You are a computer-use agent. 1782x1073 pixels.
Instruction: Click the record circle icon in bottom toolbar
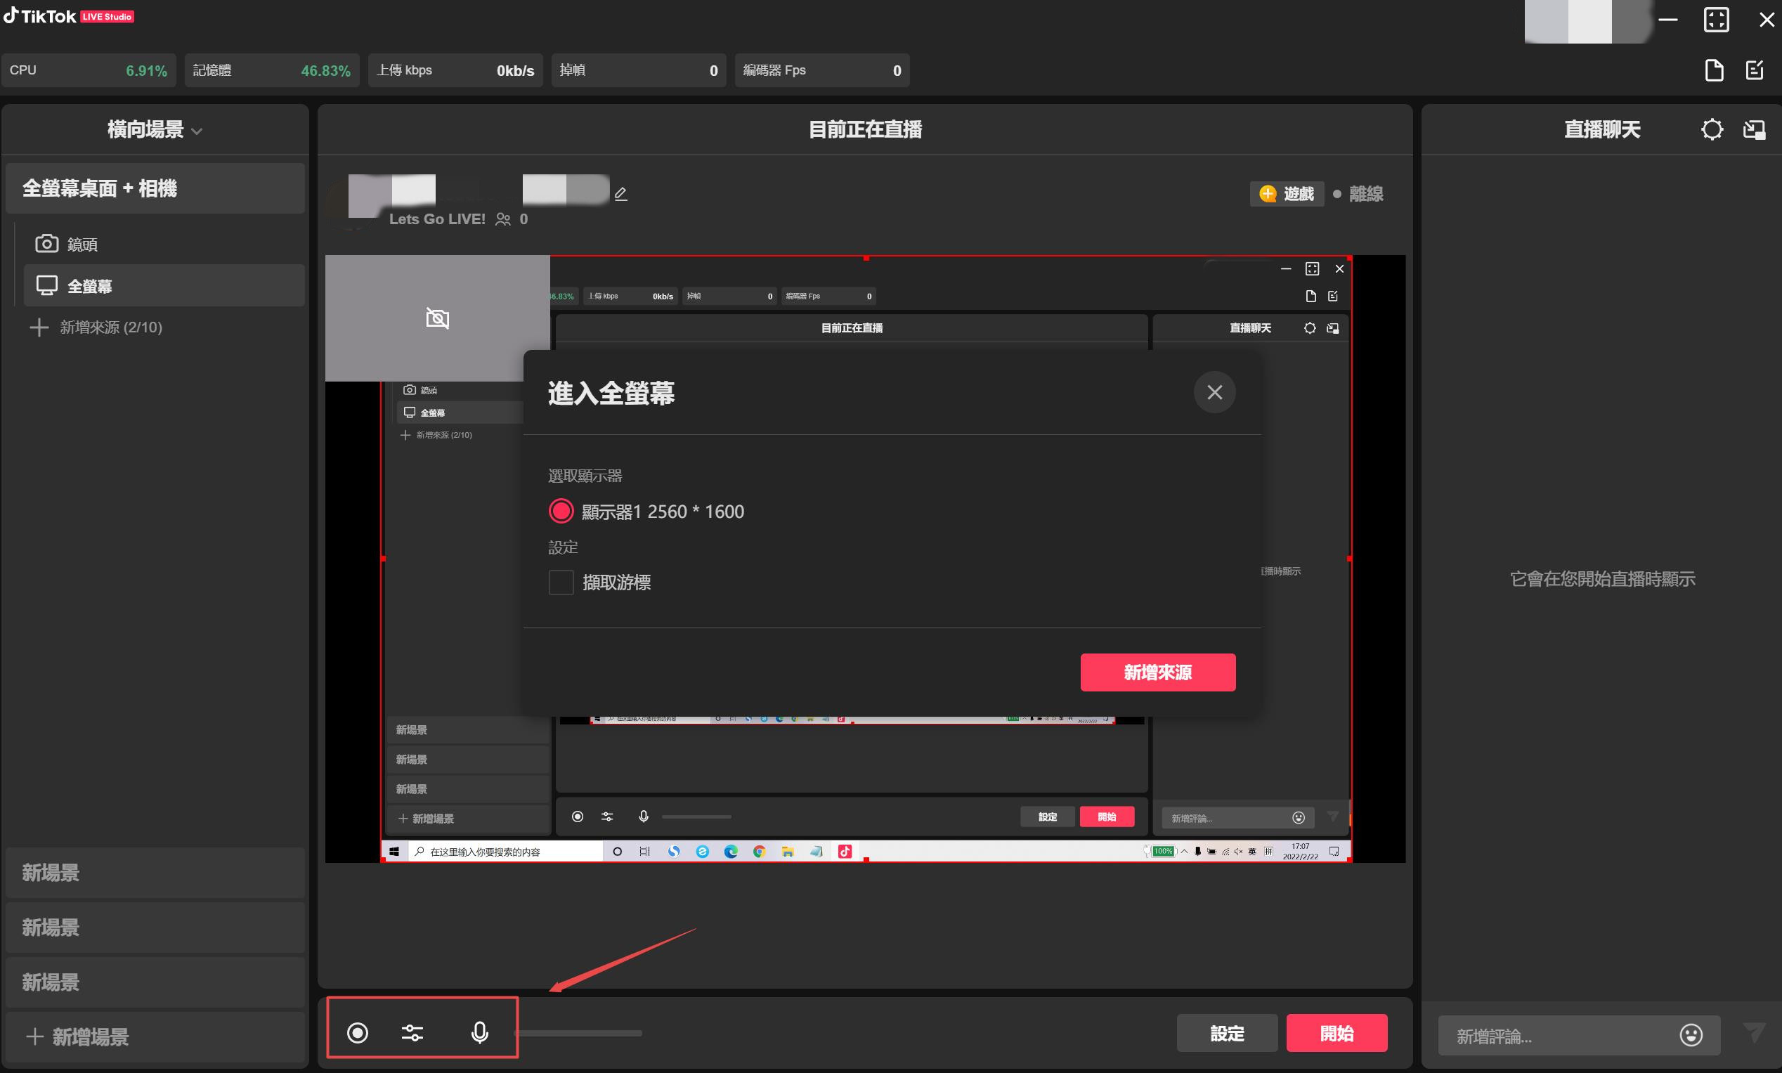357,1032
